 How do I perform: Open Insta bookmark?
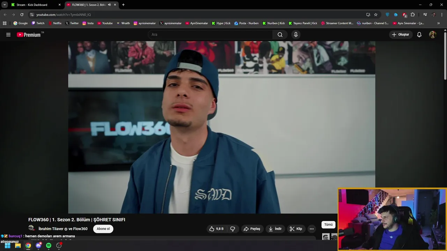(88, 23)
